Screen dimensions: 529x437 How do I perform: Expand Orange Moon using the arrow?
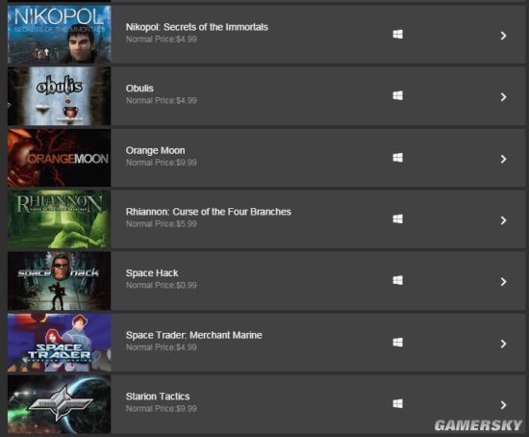pyautogui.click(x=503, y=159)
